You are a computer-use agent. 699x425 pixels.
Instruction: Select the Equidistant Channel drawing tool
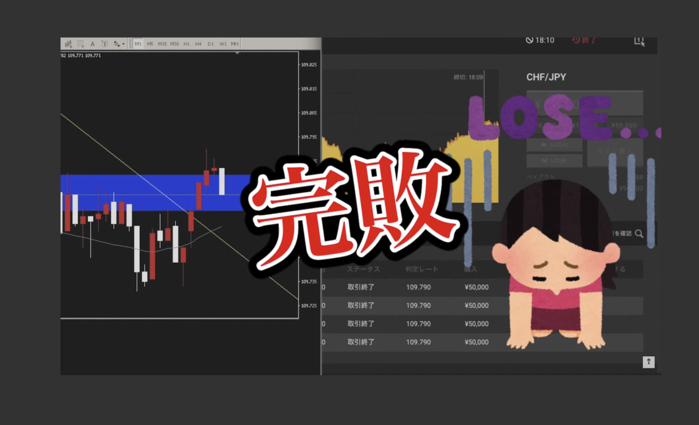[68, 44]
